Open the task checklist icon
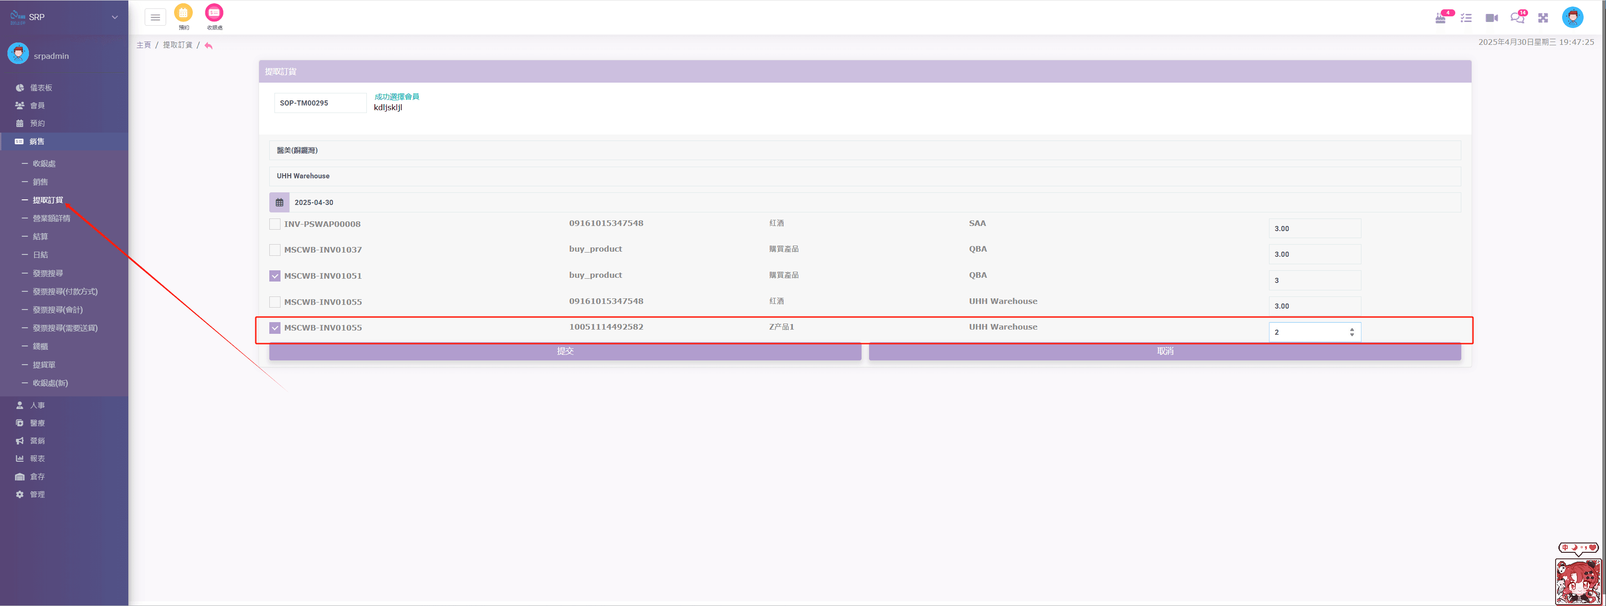Image resolution: width=1606 pixels, height=606 pixels. [x=1466, y=18]
